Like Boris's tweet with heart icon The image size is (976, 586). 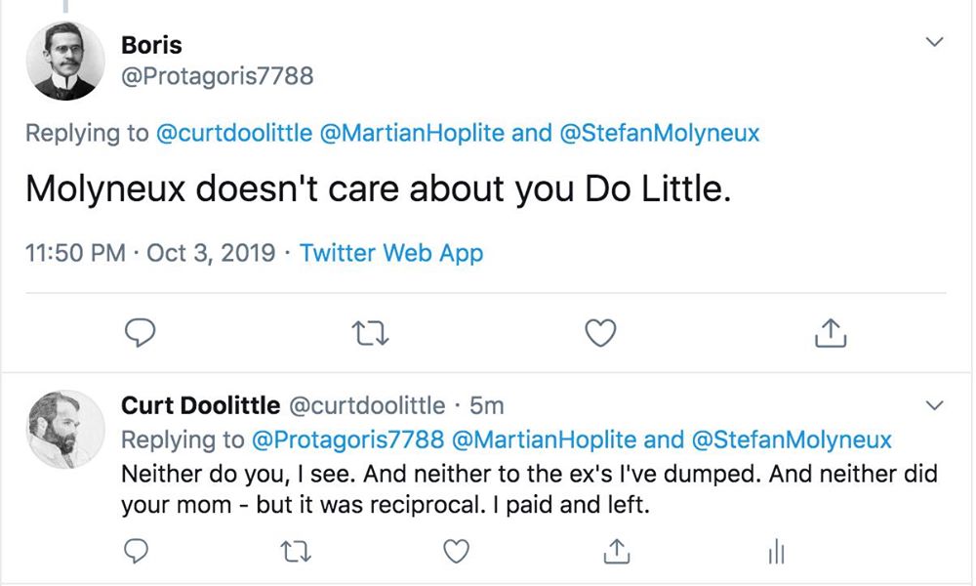(600, 334)
